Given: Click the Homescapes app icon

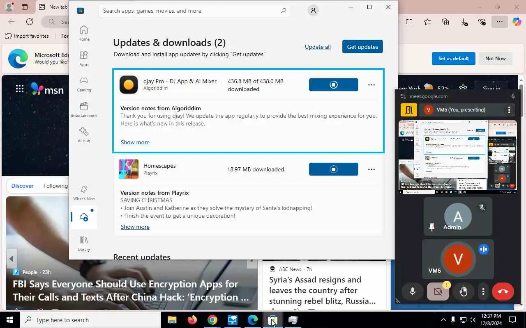Looking at the screenshot, I should 129,169.
